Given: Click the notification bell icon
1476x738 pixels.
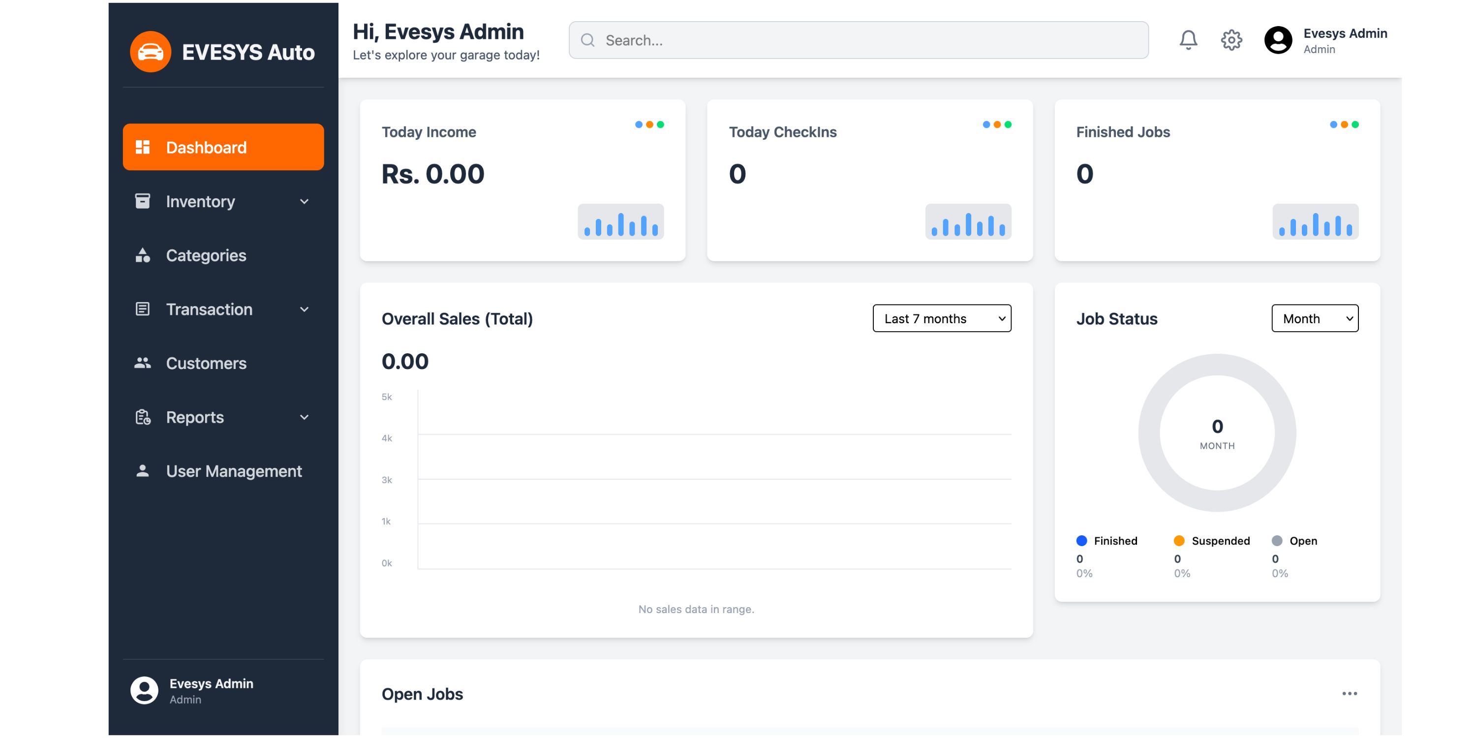Looking at the screenshot, I should click(1188, 40).
